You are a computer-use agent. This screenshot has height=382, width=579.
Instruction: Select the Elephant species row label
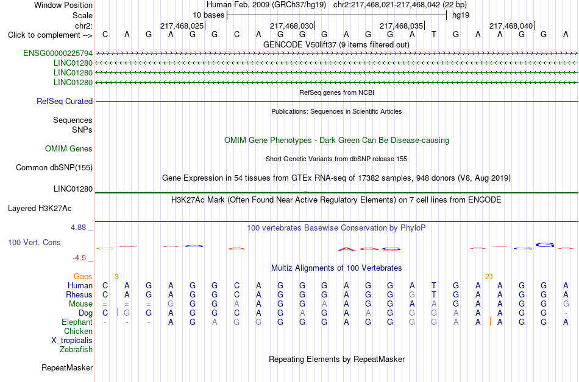coord(77,322)
